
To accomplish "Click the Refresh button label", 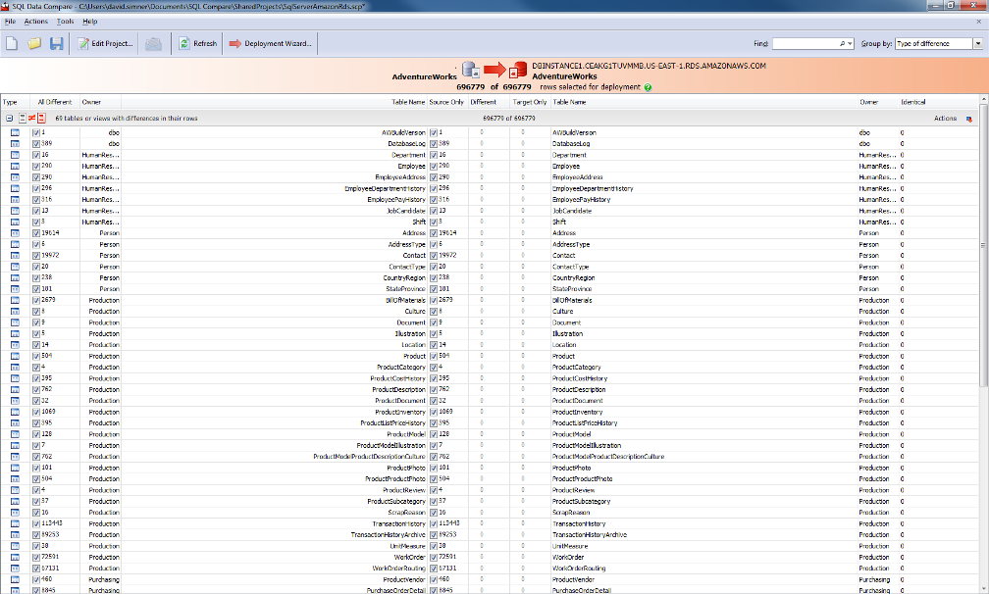I will coord(205,43).
